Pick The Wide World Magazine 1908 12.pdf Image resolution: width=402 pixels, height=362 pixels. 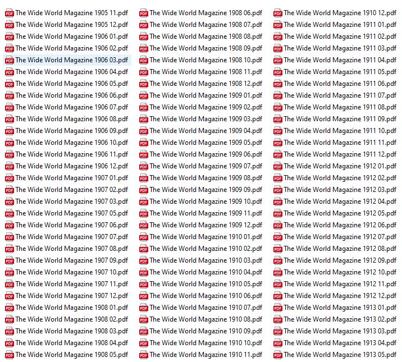pos(205,83)
